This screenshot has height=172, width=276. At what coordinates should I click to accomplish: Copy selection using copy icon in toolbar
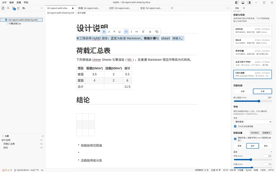157,32
